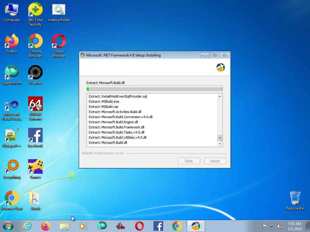Image resolution: width=310 pixels, height=232 pixels.
Task: Select 'Extract: Microsoft.Build.Framework.dll' line
Action: pyautogui.click(x=117, y=127)
